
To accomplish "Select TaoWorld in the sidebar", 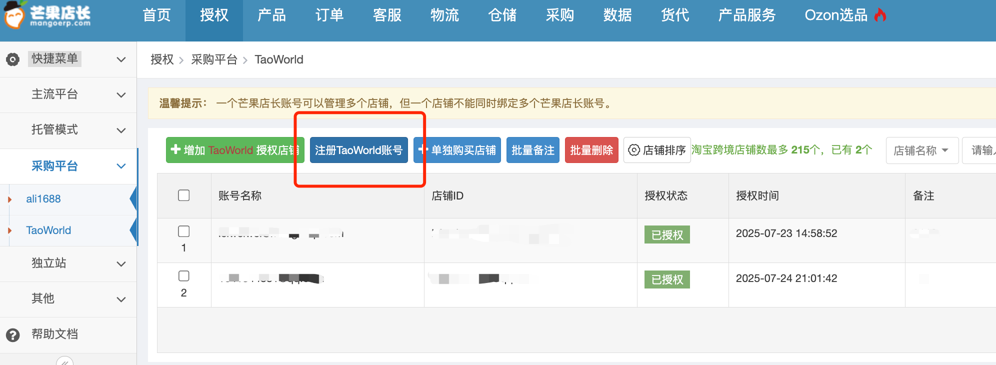I will pyautogui.click(x=48, y=230).
